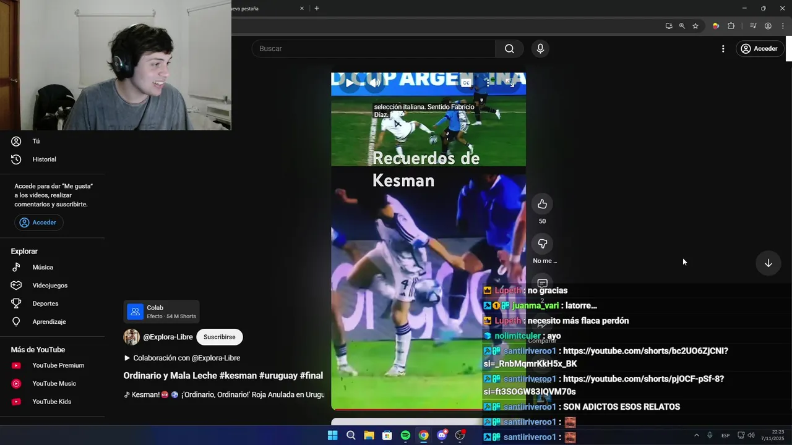Viewport: 792px width, 445px height.
Task: Click Acceder button in top header
Action: [759, 49]
